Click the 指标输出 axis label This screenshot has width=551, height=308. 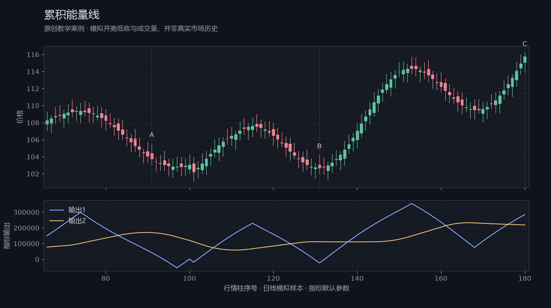tap(7, 235)
